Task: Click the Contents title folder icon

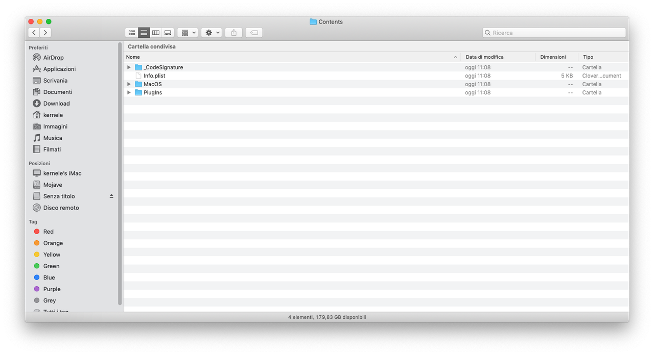Action: pos(313,22)
